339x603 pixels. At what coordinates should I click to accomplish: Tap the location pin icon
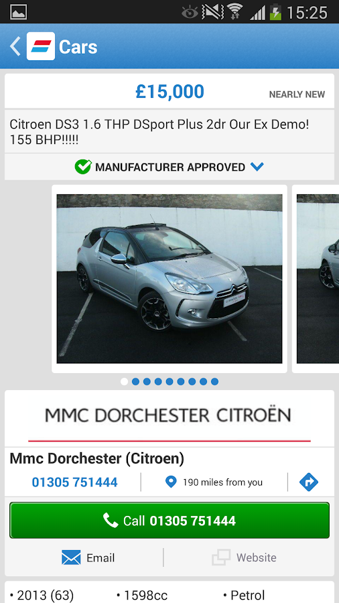coord(171,482)
